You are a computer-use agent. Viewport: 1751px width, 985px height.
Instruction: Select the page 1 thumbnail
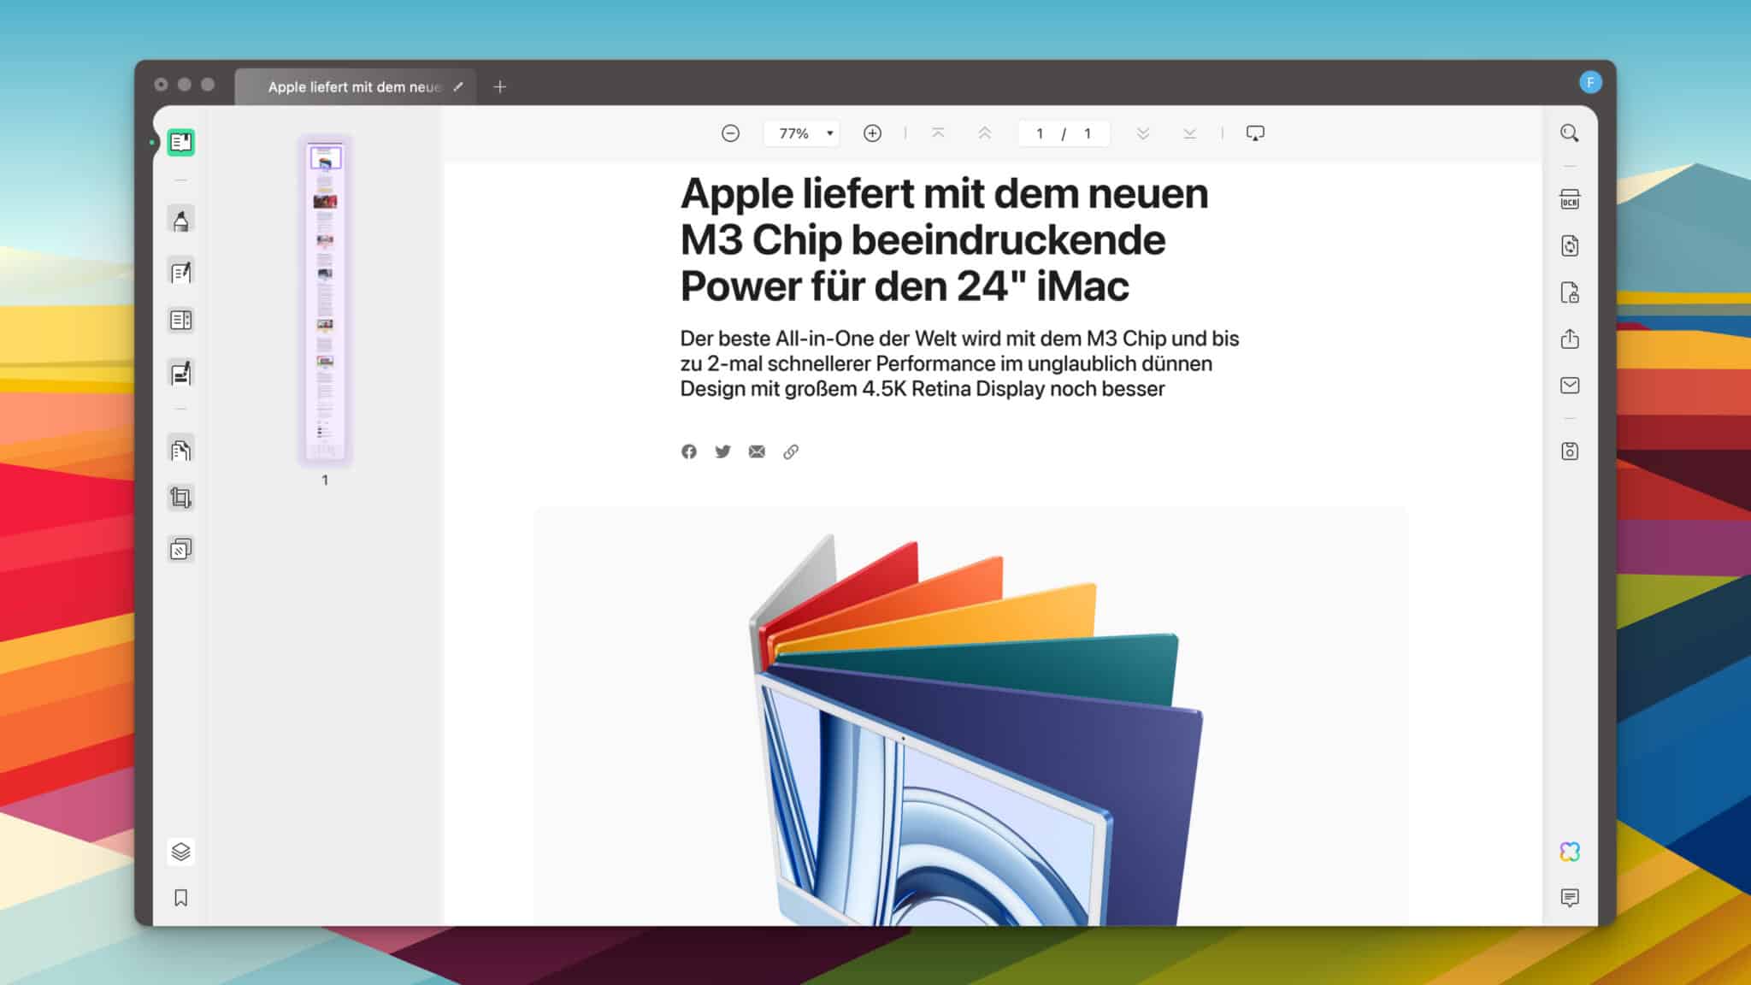pos(325,299)
